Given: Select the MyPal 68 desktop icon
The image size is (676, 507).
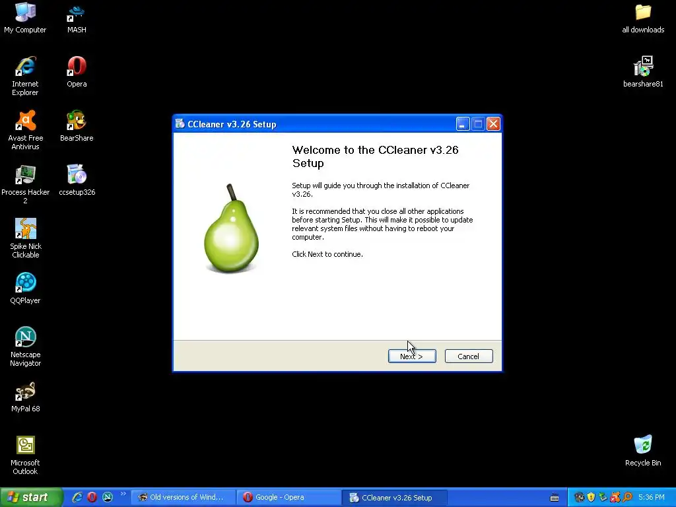Looking at the screenshot, I should pos(26,397).
